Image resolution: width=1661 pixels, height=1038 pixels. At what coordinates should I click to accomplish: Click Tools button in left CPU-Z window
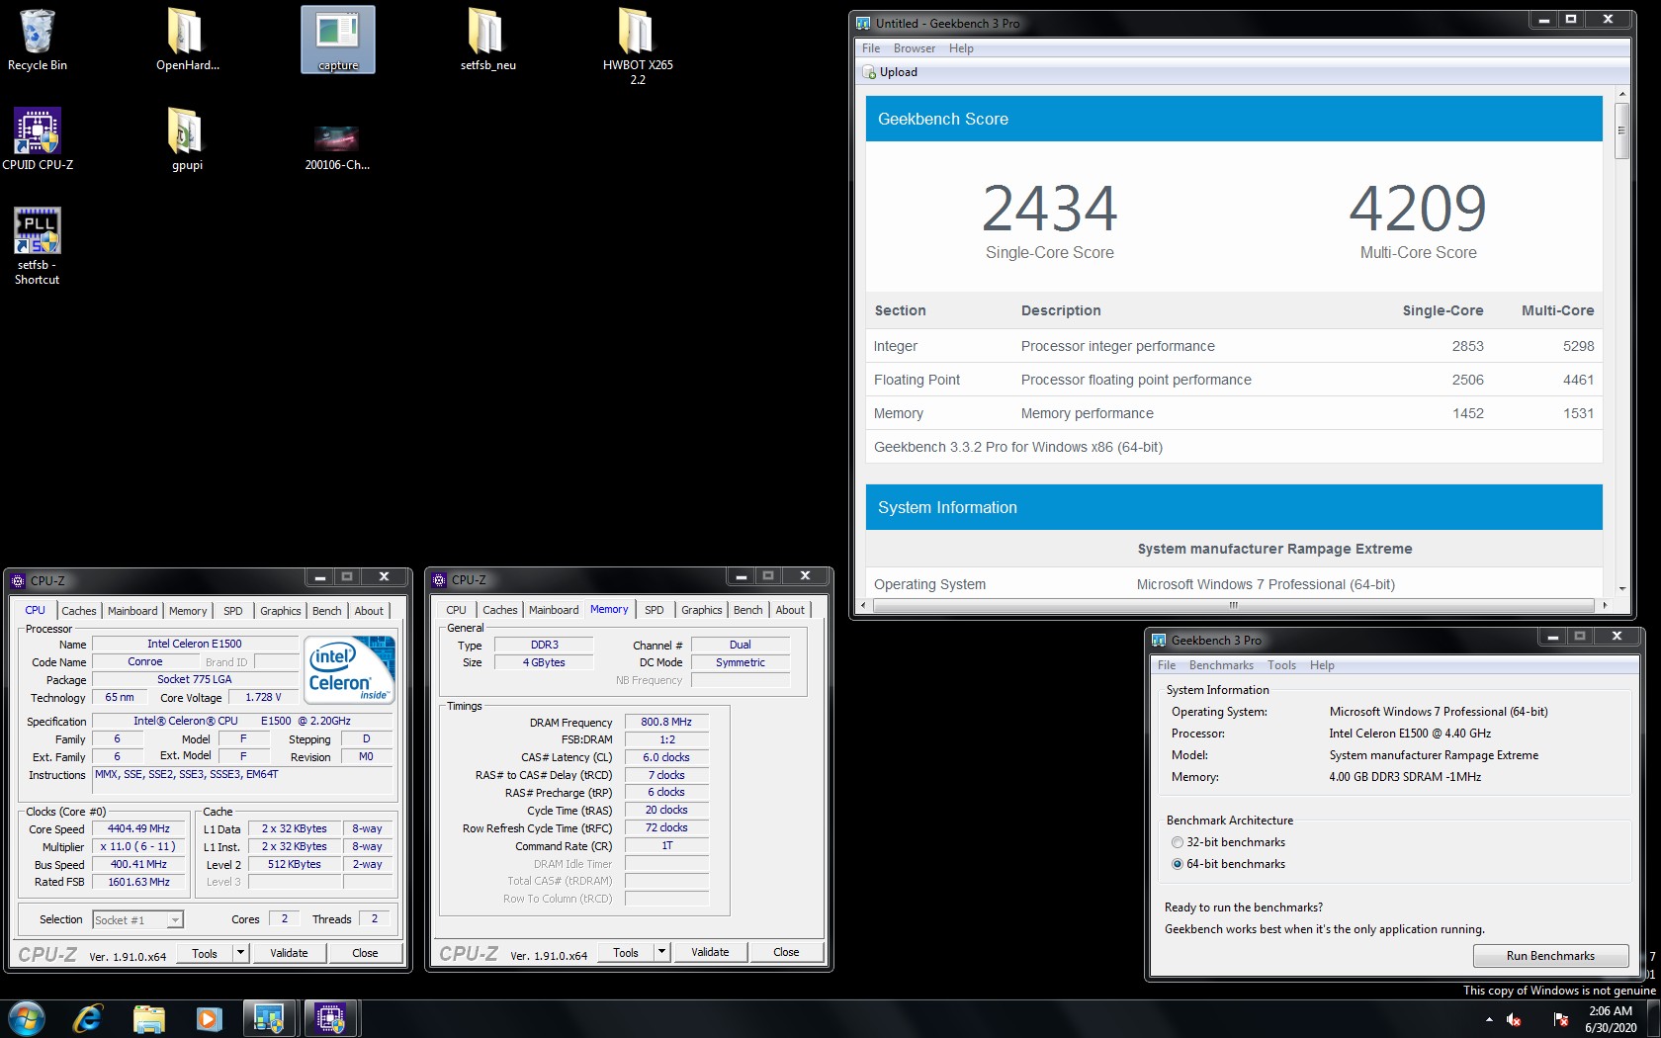click(205, 953)
